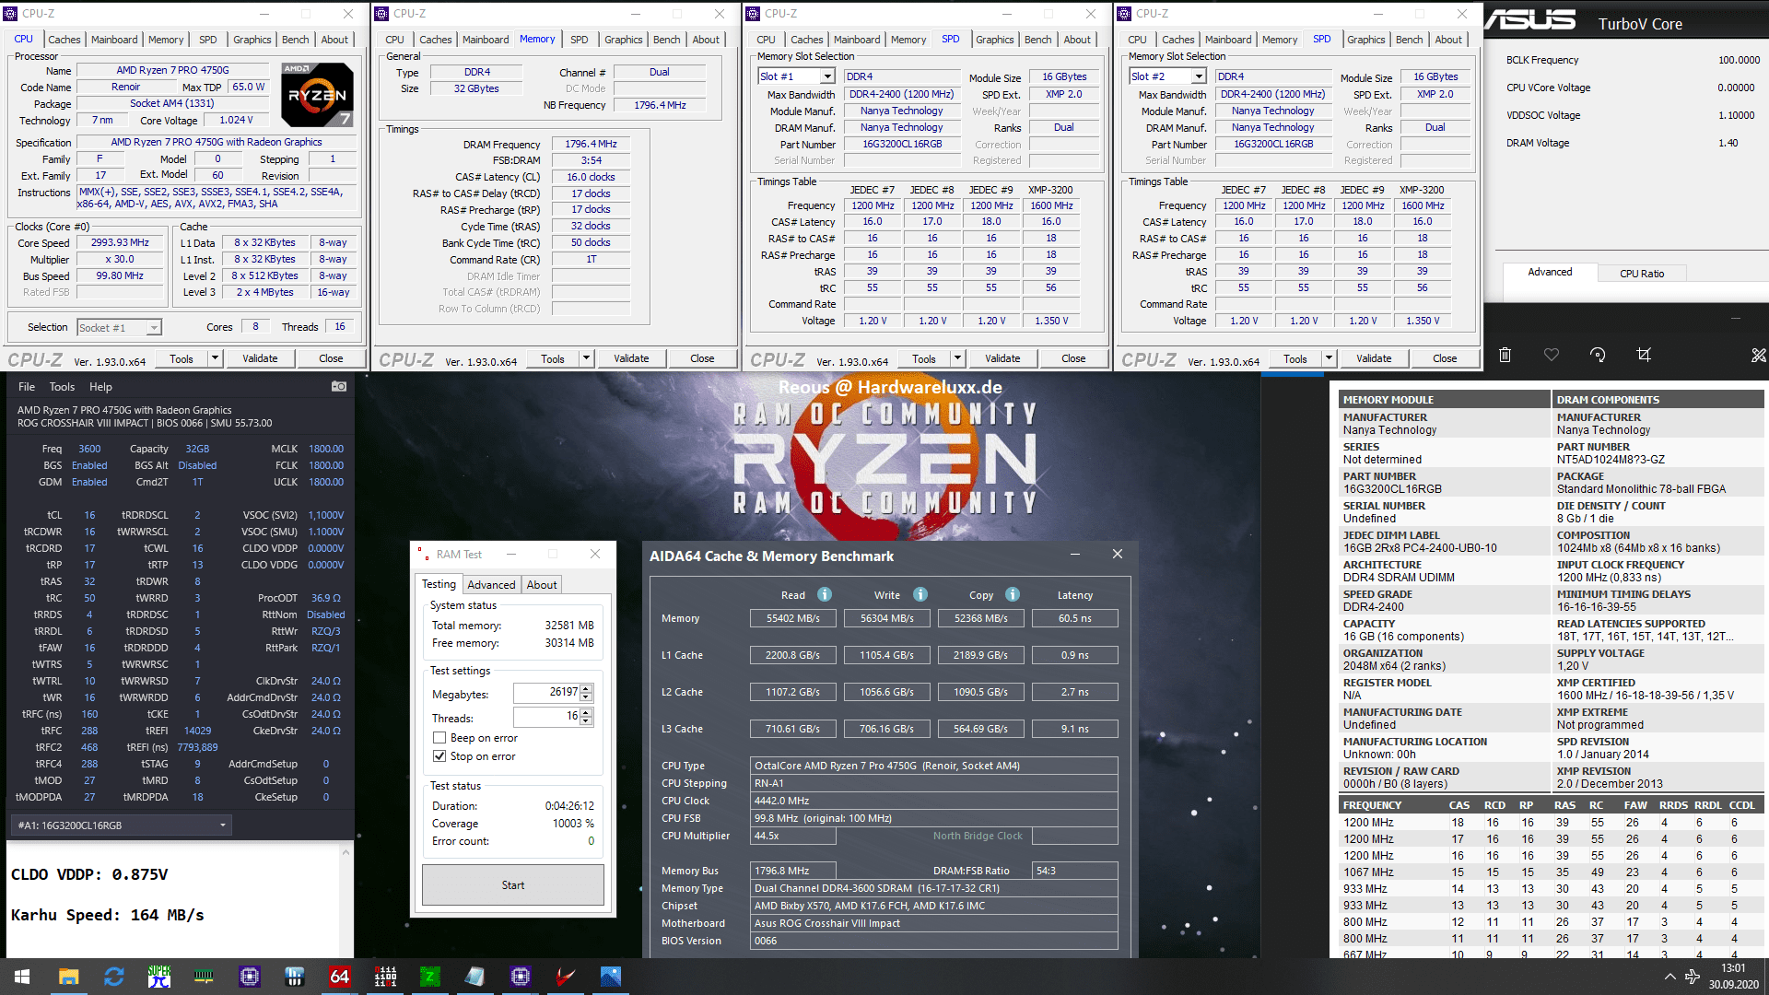Click the blue sync arrows taskbar icon
Screen dimensions: 1769x995
click(x=113, y=977)
